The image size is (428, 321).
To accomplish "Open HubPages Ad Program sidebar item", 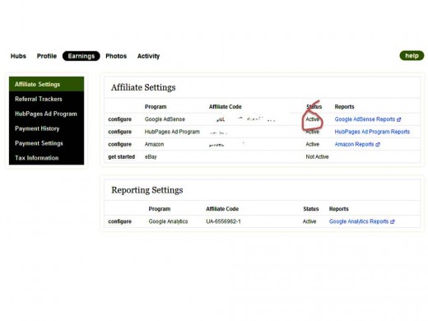I will [x=46, y=114].
